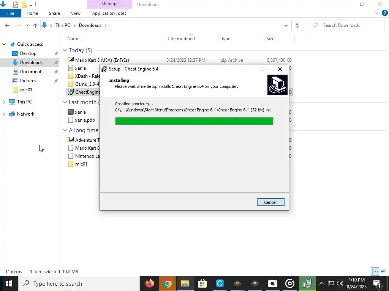Select Downloads in the navigation pane
Screen dimensions: 389x291
(x=31, y=63)
